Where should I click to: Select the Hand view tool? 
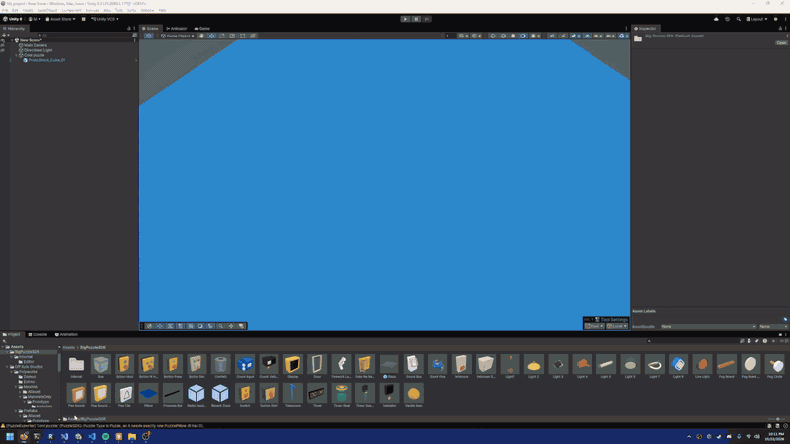pyautogui.click(x=201, y=36)
